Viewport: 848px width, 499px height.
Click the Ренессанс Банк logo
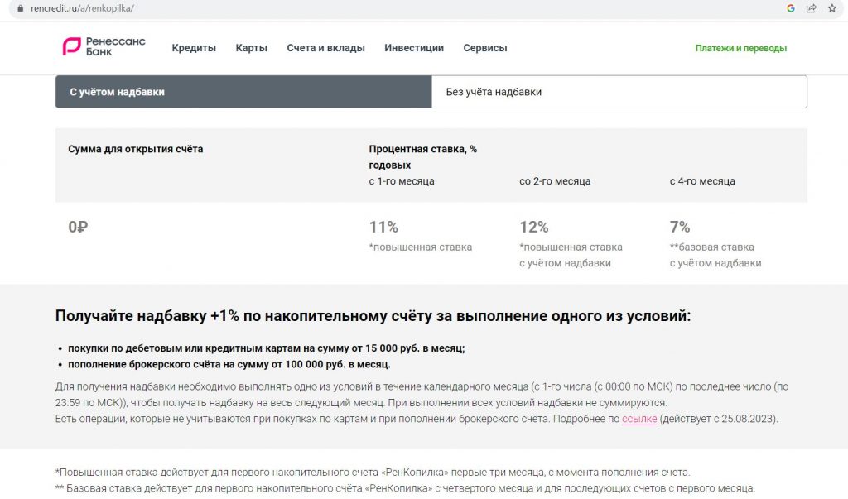coord(104,47)
